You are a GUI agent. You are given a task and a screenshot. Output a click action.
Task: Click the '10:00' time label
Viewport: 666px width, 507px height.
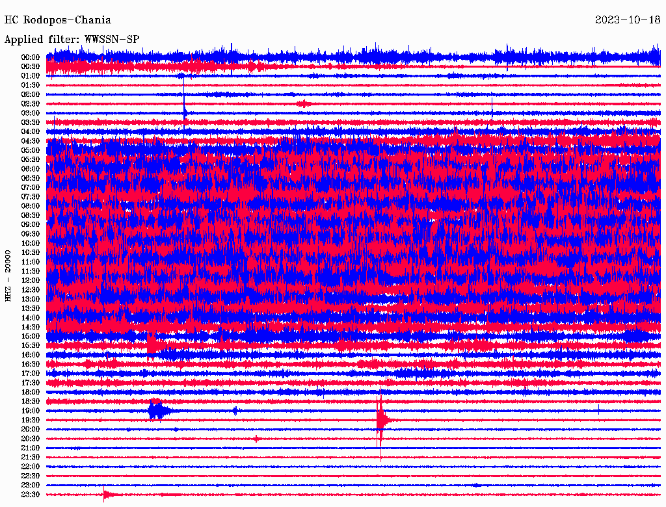pyautogui.click(x=31, y=243)
